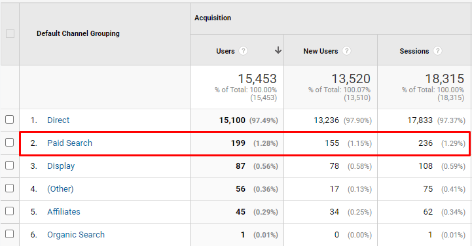Select total New Users value 13,520

point(351,79)
